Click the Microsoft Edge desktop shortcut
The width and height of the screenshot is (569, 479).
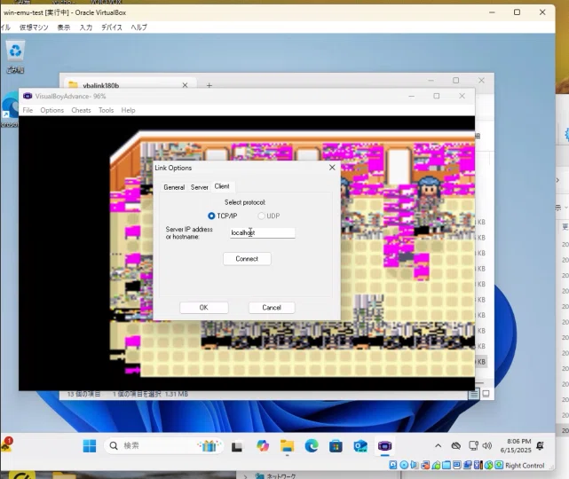(10, 109)
